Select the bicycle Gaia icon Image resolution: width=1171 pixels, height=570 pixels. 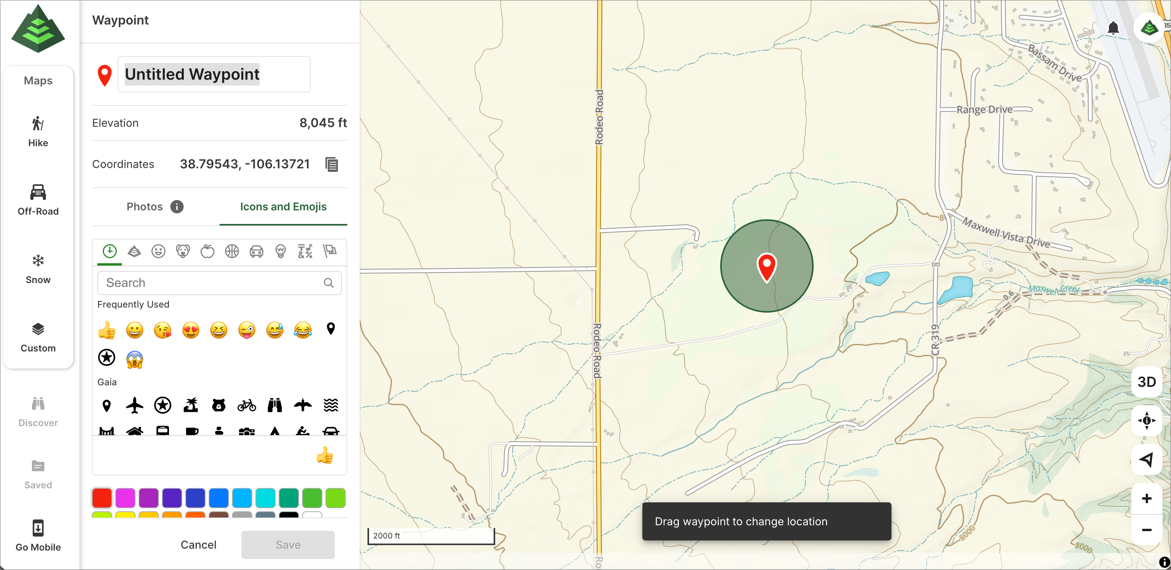(246, 405)
